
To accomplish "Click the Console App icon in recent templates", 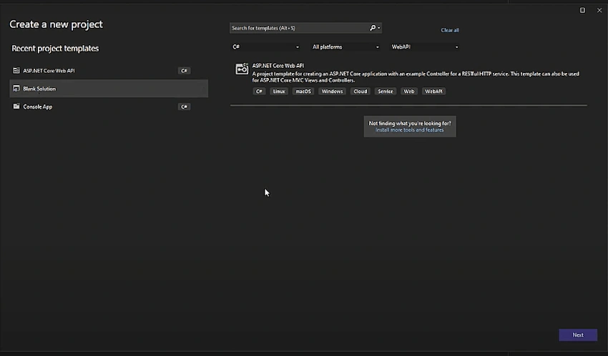I will coord(16,107).
